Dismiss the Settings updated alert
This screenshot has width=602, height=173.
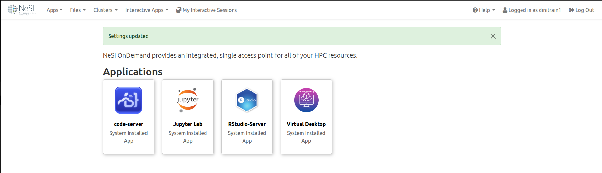(493, 36)
